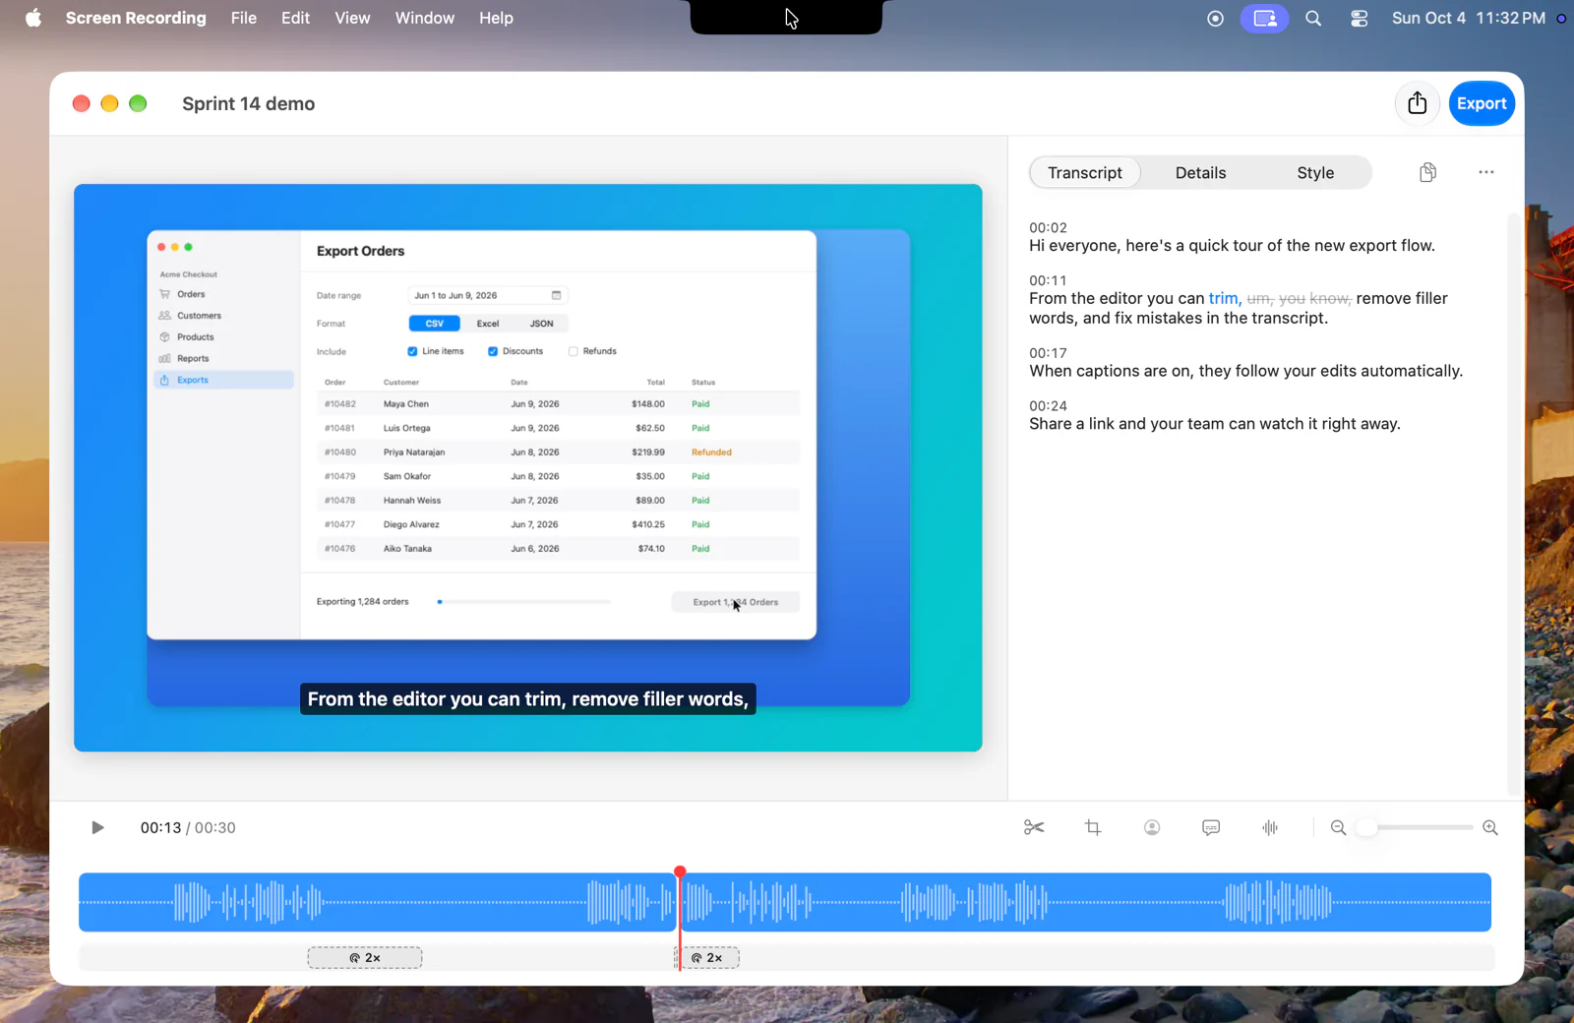Click the audio waveform clip after the playhead
This screenshot has height=1023, width=1574.
click(1086, 902)
